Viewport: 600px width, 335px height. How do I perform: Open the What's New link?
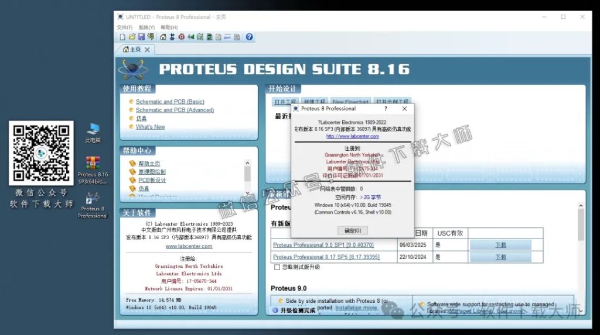pyautogui.click(x=151, y=127)
